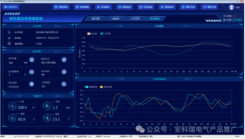
Task: Click the 安科瑞功率预测系统 title
Action: (26, 19)
